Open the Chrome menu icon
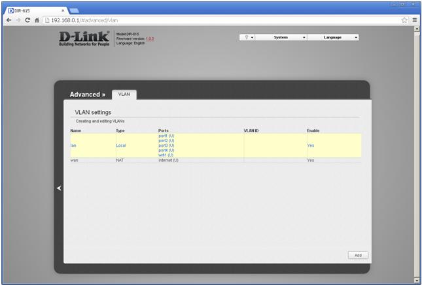422x285 pixels. click(x=414, y=20)
